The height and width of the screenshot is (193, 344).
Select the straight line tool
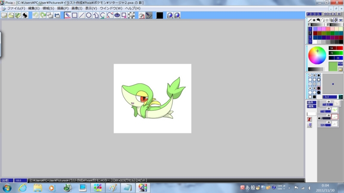click(82, 15)
